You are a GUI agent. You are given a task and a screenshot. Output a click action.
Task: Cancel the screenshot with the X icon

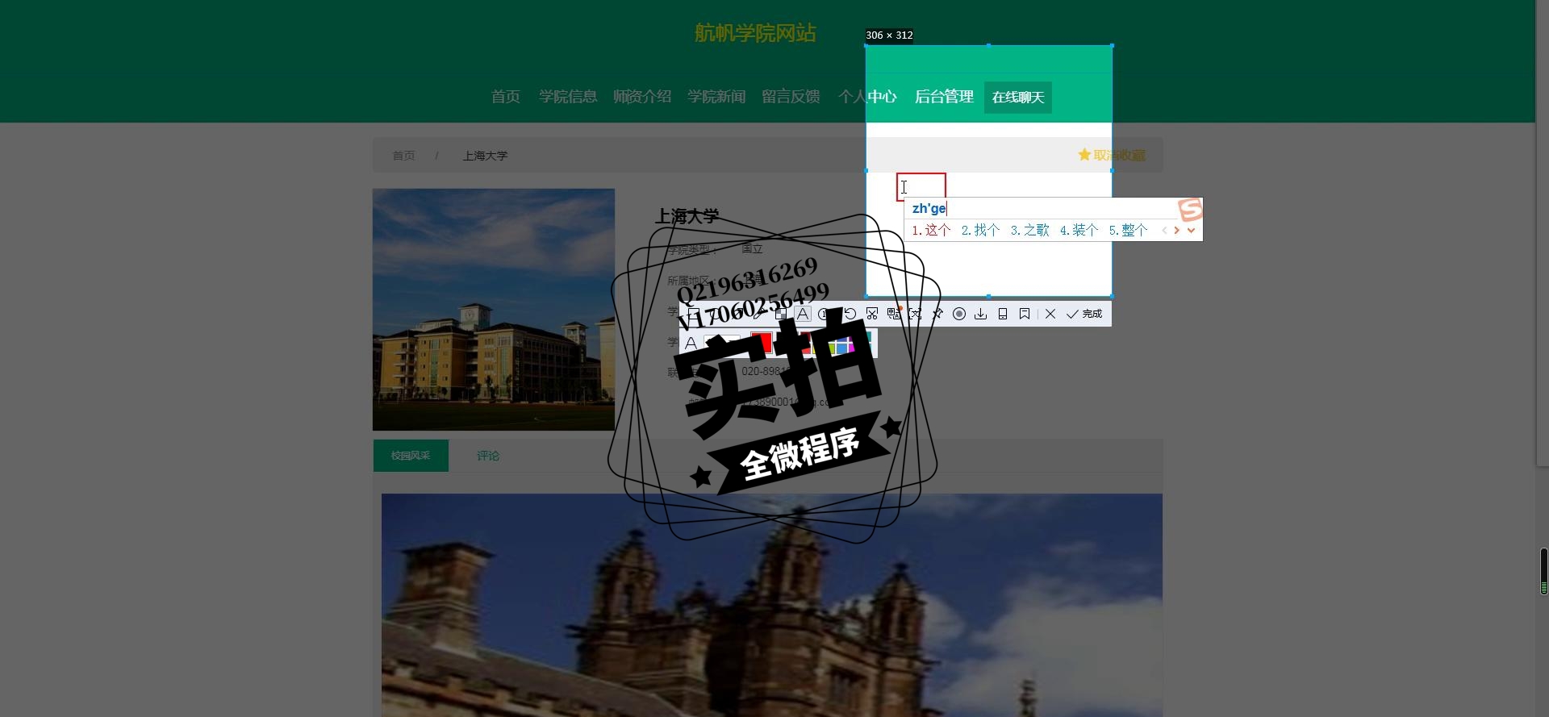pos(1050,314)
